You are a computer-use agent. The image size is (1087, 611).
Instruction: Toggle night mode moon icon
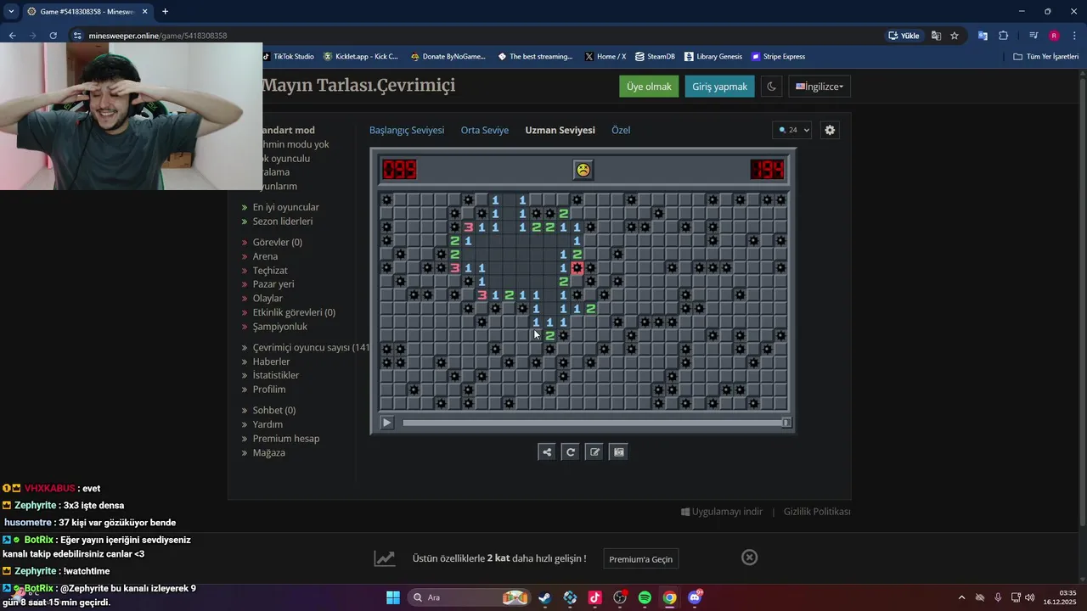coord(771,87)
